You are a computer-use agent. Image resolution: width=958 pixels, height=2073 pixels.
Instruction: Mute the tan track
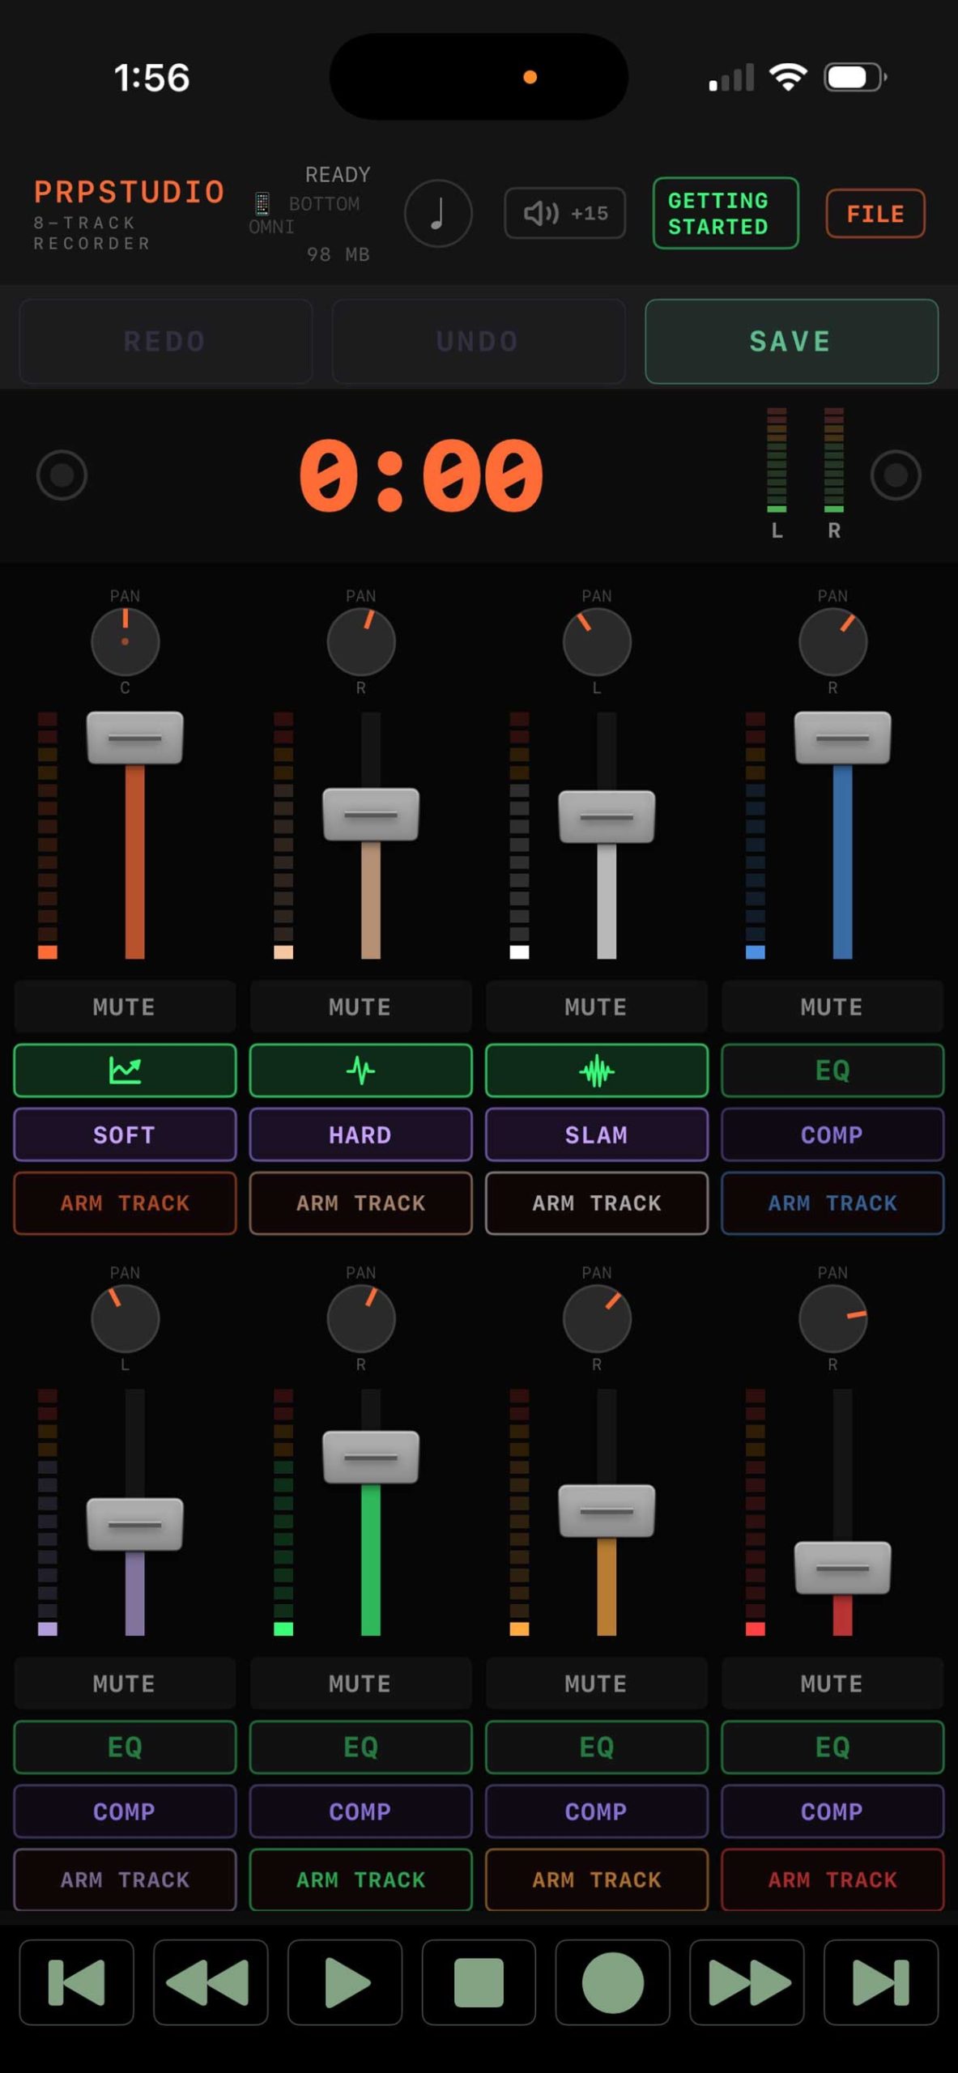360,1007
